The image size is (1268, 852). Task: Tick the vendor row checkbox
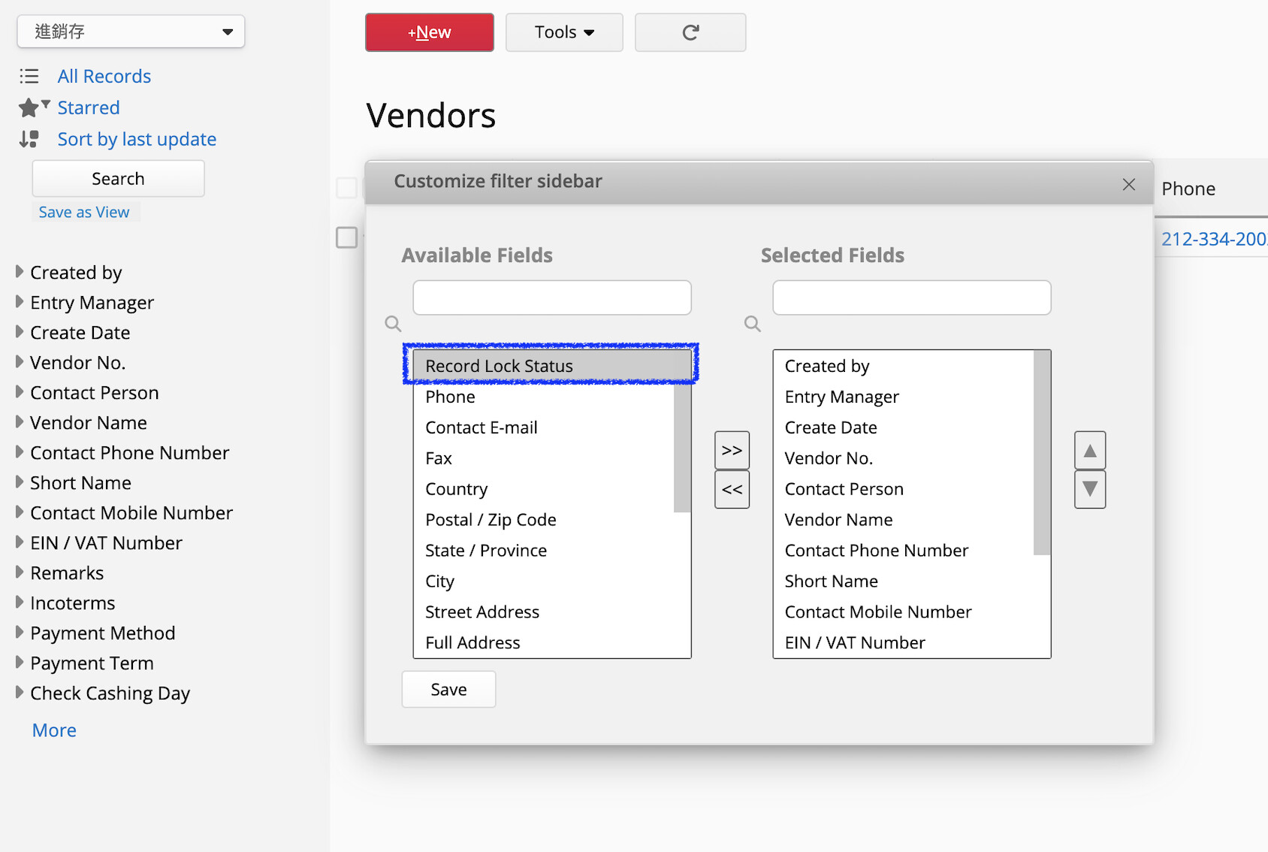(x=346, y=237)
